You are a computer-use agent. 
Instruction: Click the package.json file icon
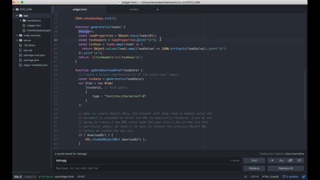pyautogui.click(x=20, y=60)
